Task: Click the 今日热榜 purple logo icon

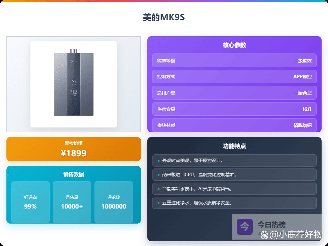Action: tap(244, 226)
